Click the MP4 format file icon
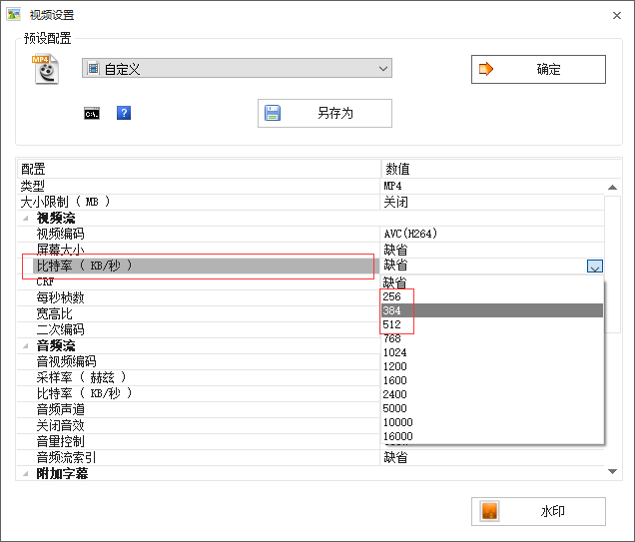The image size is (635, 542). click(46, 69)
